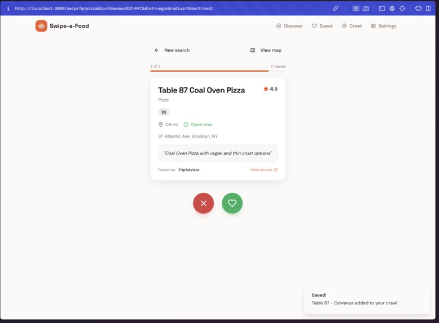Click the globe network icon
439x323 pixels.
point(392,8)
